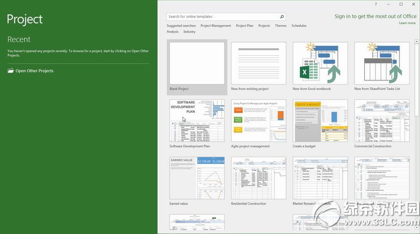Viewport: 420px width, 234px height.
Task: Maximize the Project window
Action: click(401, 4)
